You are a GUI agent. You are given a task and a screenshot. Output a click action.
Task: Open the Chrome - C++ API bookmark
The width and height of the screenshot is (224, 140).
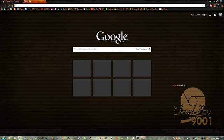point(121,9)
